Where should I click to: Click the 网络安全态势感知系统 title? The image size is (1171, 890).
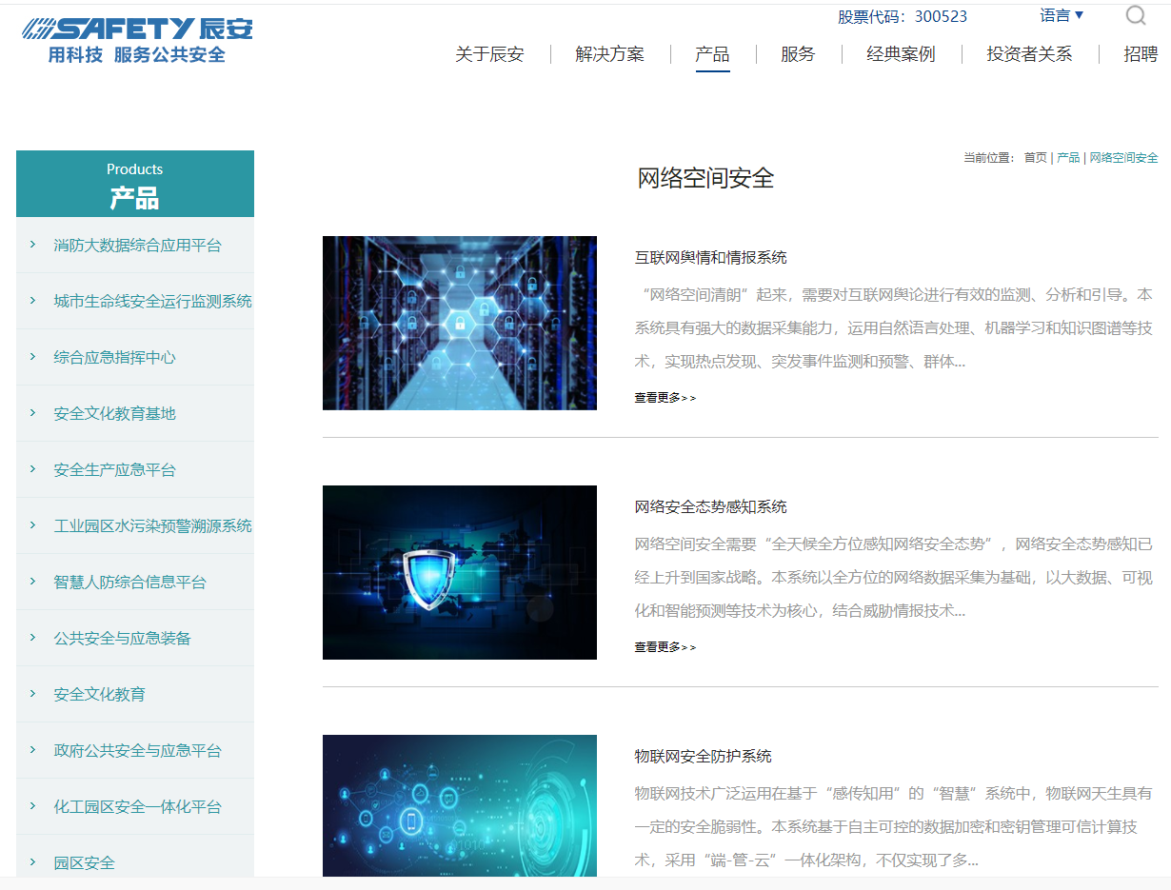point(710,507)
